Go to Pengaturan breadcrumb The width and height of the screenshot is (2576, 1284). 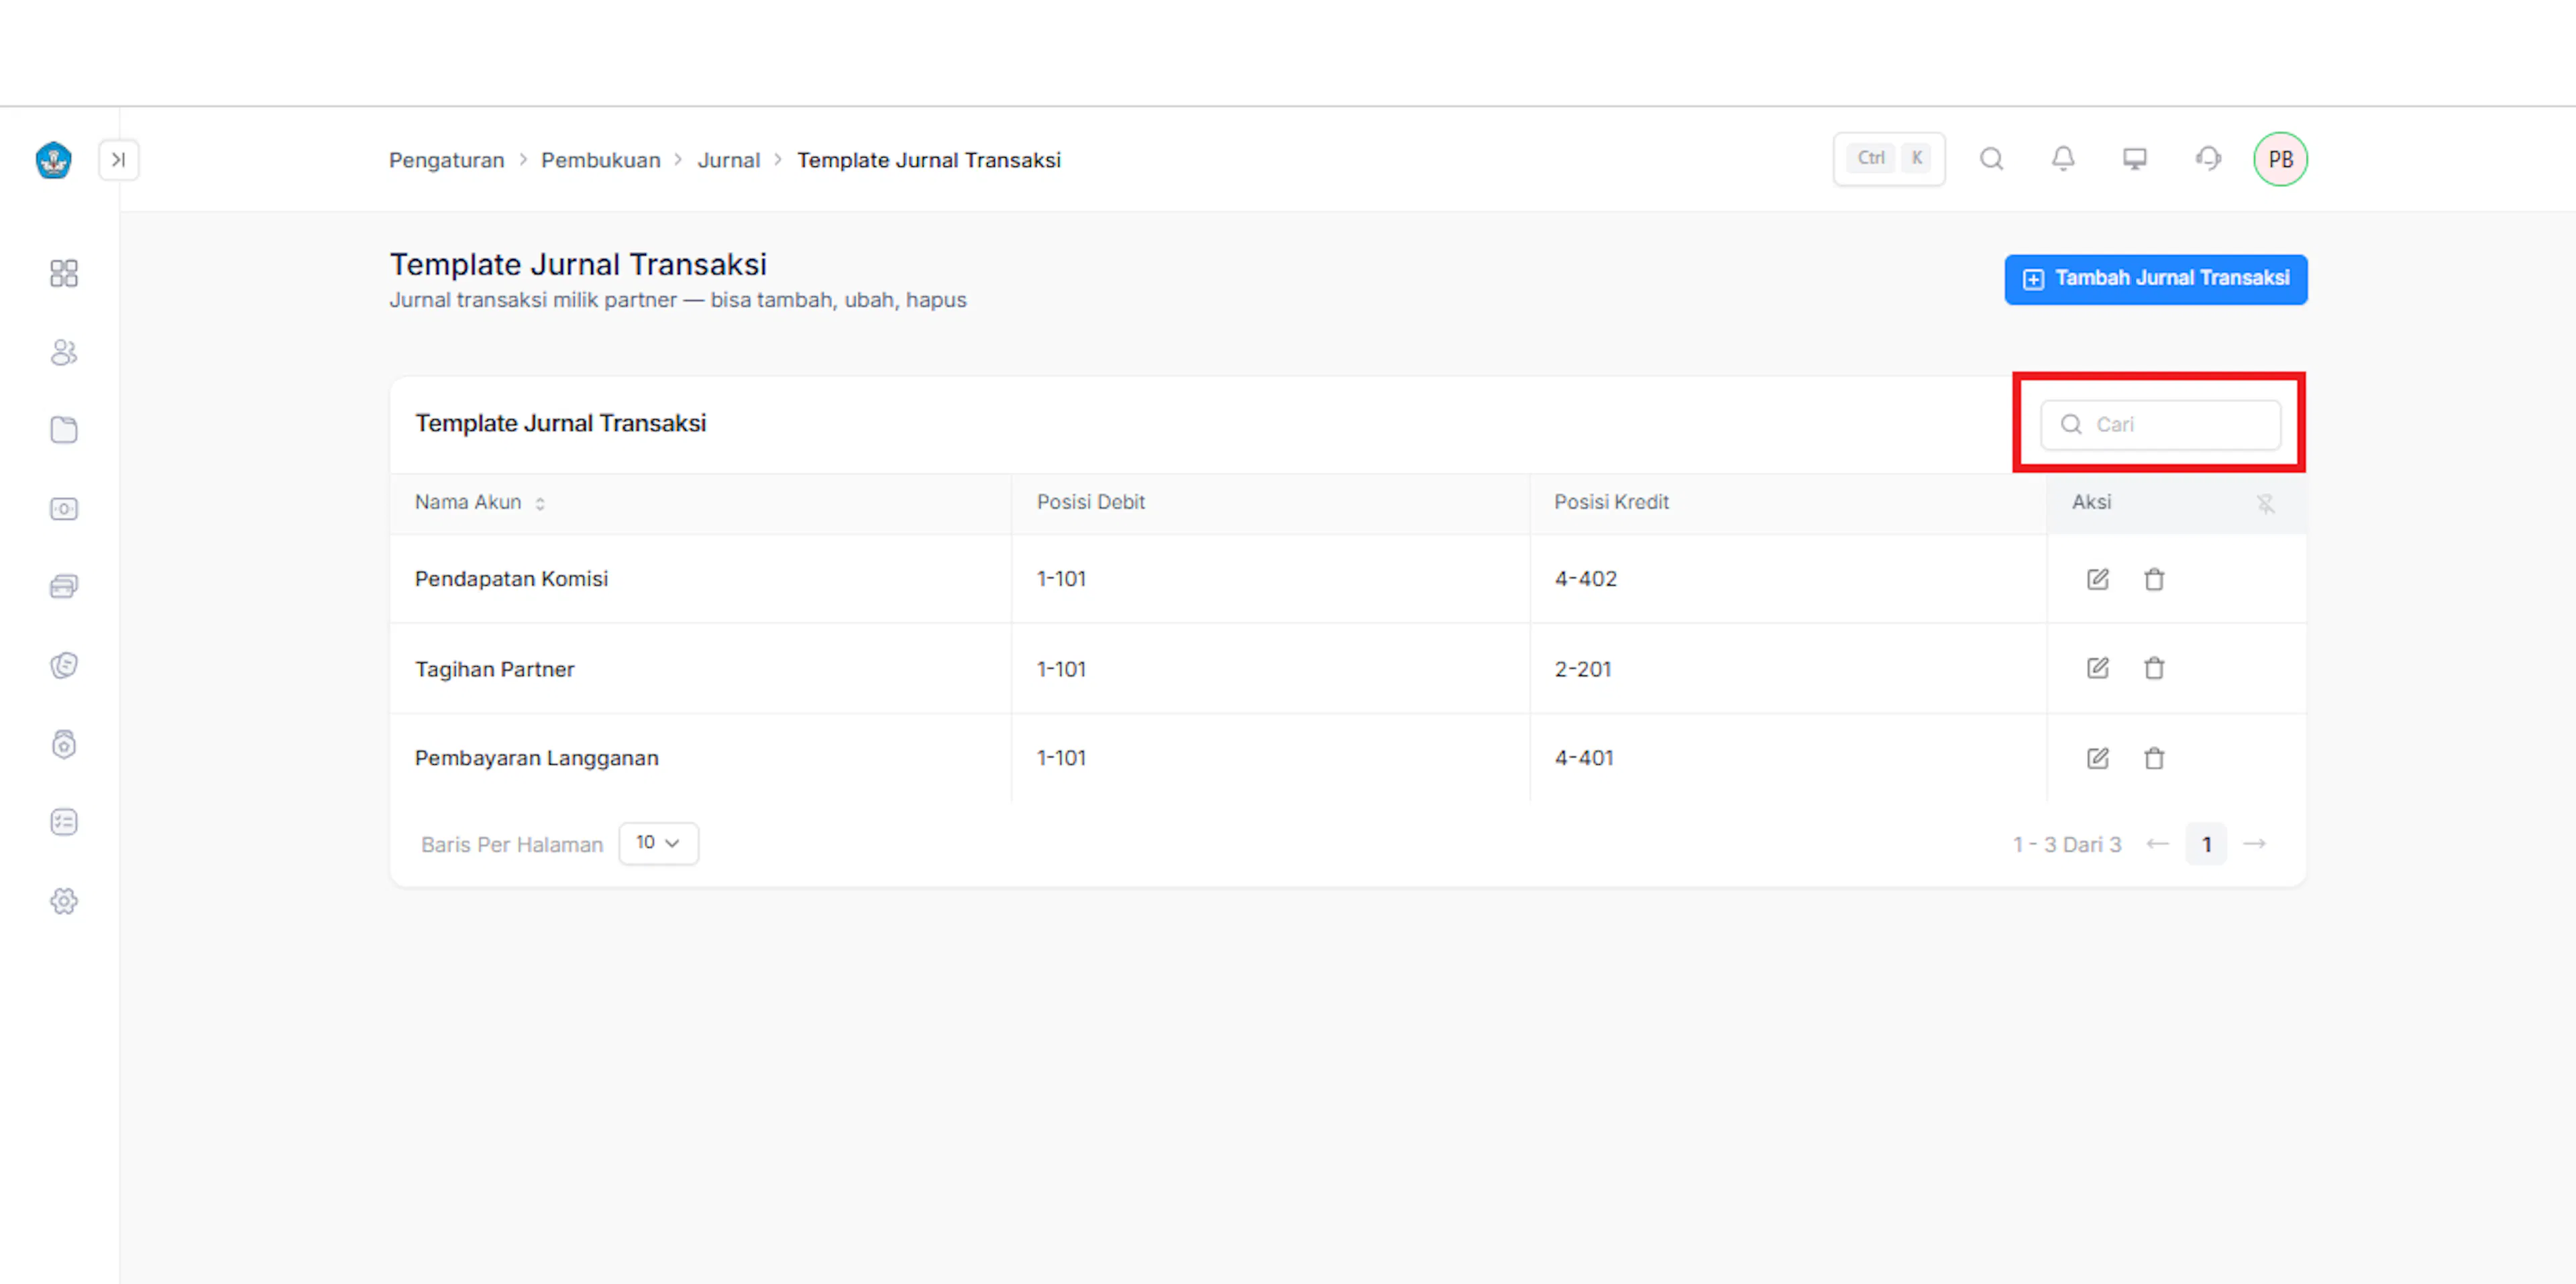pos(446,160)
